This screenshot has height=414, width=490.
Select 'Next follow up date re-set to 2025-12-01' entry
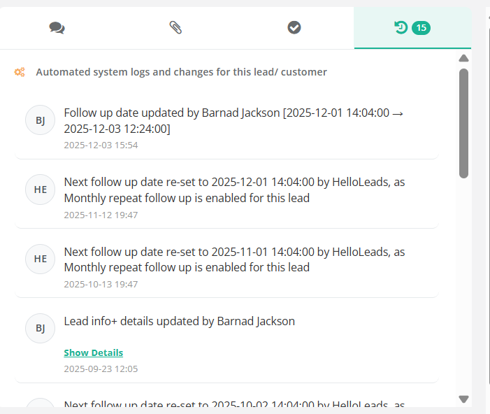(x=227, y=198)
